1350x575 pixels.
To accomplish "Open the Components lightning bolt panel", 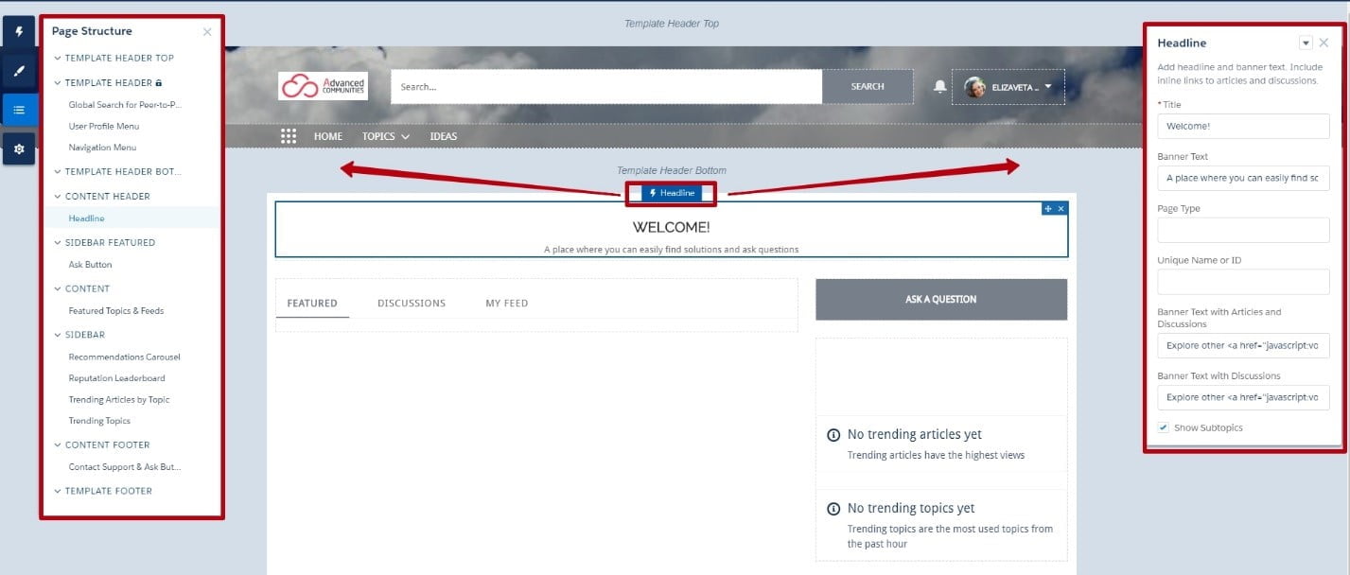I will click(x=19, y=32).
